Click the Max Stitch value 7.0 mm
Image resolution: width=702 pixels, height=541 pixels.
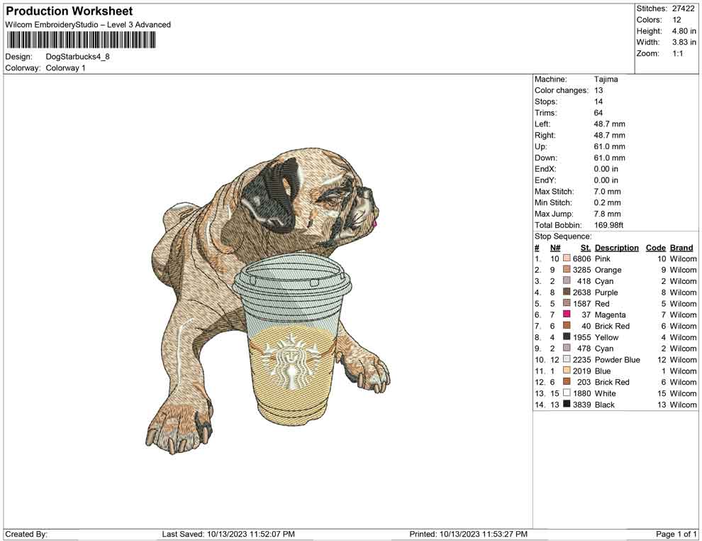(607, 192)
